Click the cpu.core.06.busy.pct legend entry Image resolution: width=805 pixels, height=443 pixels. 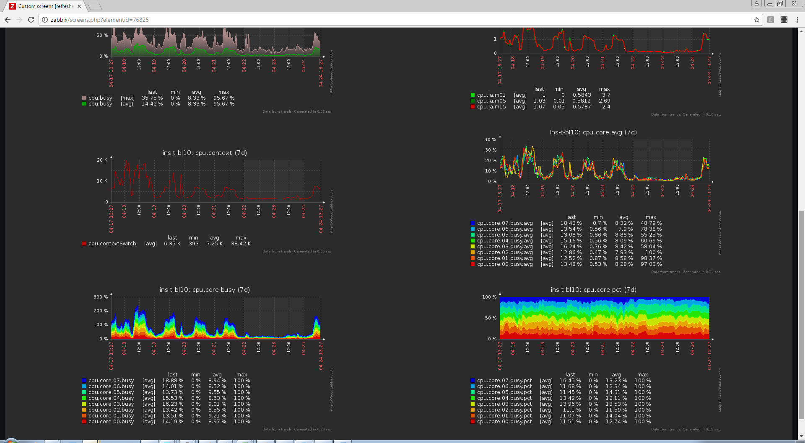coord(504,386)
